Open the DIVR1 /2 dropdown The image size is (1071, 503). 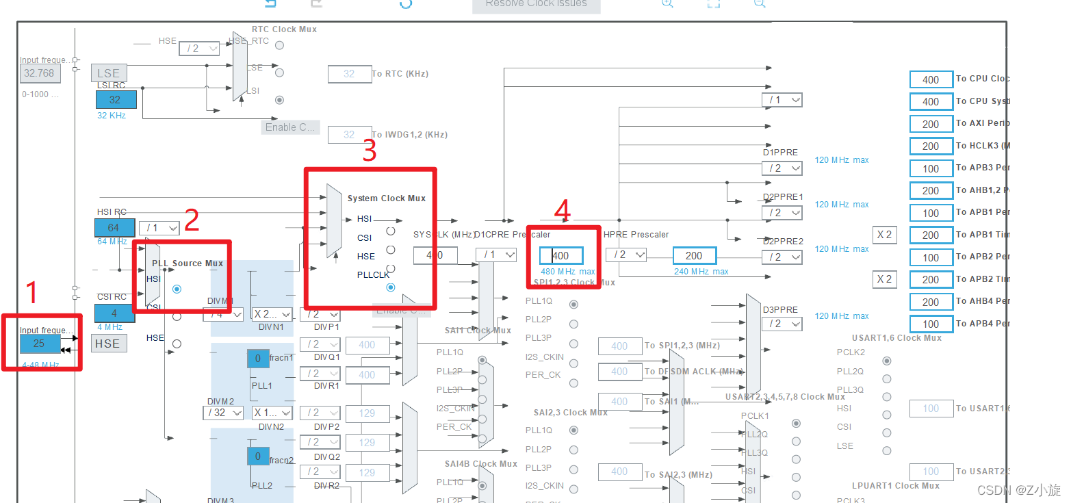(x=320, y=373)
